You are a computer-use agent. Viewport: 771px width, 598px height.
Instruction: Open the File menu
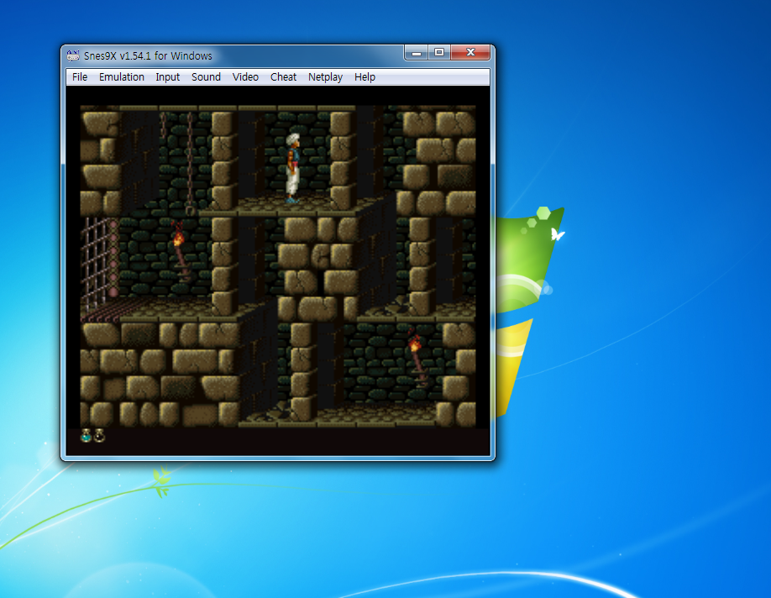click(80, 76)
